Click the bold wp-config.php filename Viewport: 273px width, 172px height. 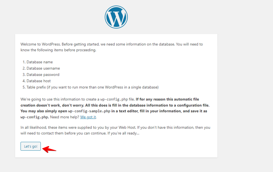pyautogui.click(x=35, y=117)
